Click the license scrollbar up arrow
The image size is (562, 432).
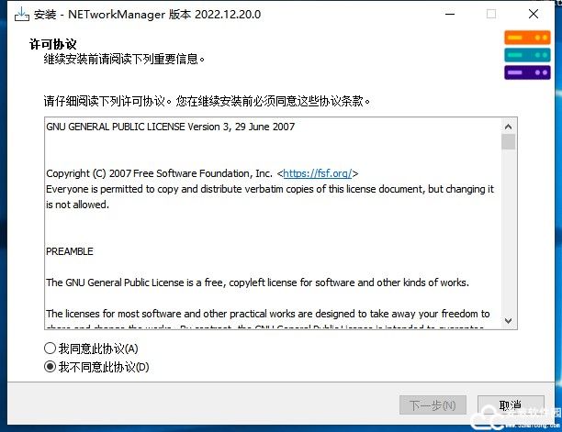tap(508, 127)
